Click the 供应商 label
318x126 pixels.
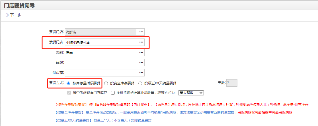point(58,72)
